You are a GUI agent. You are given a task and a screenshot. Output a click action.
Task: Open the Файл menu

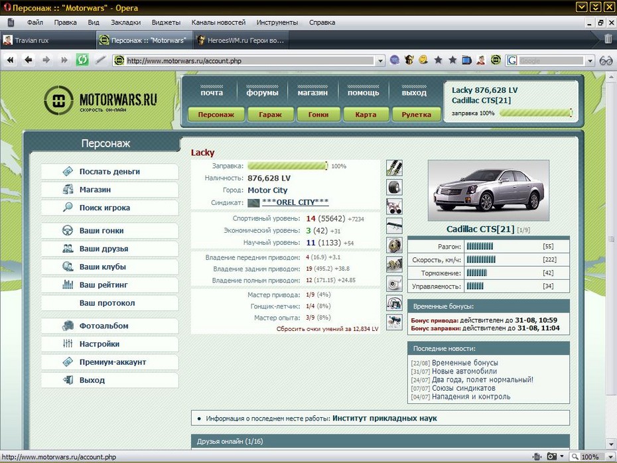pos(35,23)
